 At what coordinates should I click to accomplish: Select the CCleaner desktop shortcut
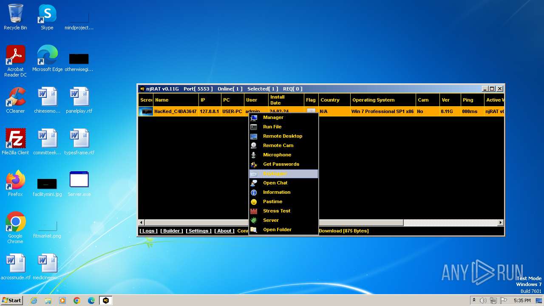[15, 100]
